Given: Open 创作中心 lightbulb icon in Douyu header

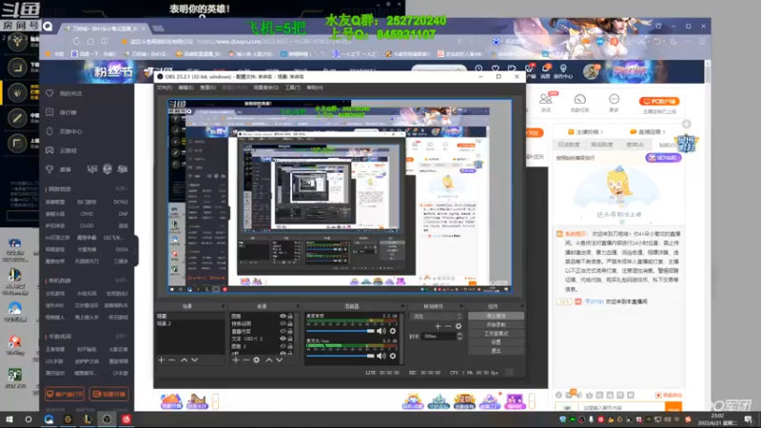Looking at the screenshot, I should tap(563, 68).
